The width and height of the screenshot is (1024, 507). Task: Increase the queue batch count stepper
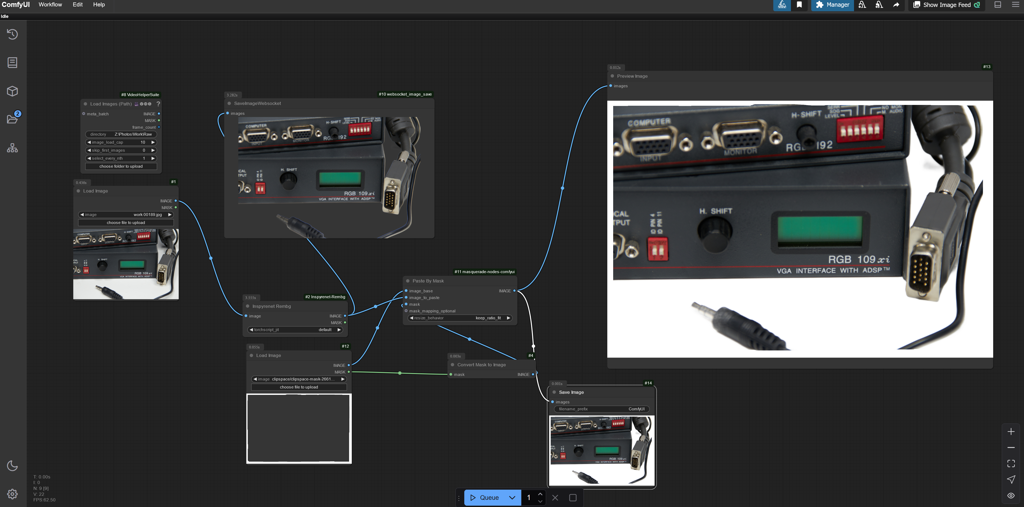point(540,494)
